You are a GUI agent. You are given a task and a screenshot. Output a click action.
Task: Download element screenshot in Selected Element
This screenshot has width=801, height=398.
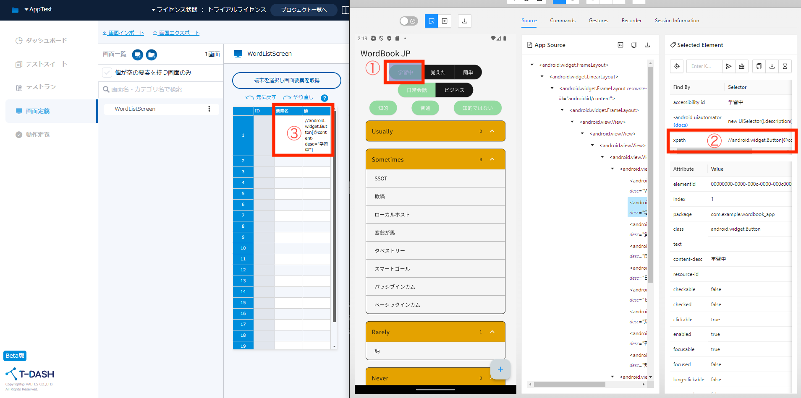click(772, 66)
